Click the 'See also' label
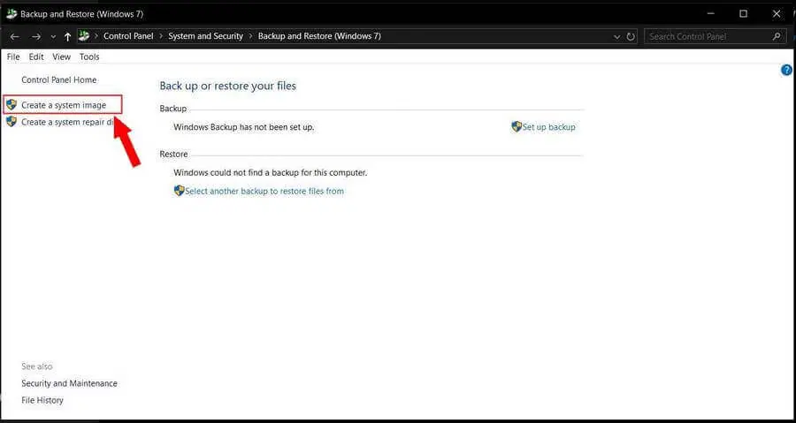The image size is (796, 423). click(x=36, y=366)
